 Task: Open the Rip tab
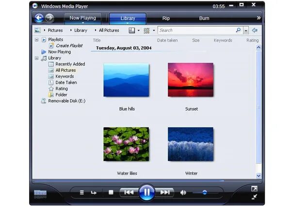(x=166, y=18)
